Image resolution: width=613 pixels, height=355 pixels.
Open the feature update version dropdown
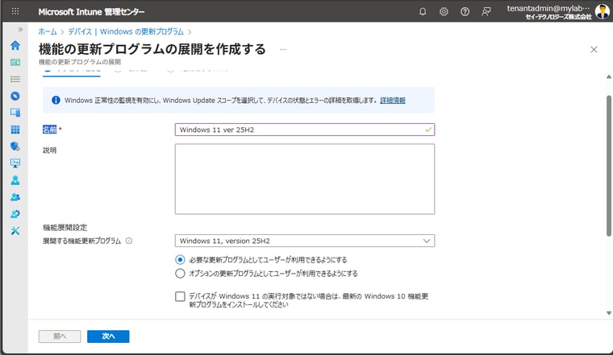point(304,241)
